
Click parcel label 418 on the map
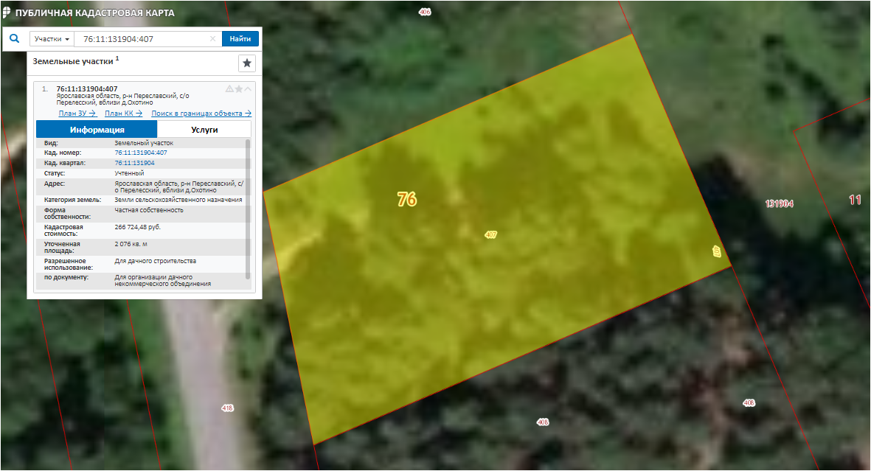(x=227, y=408)
